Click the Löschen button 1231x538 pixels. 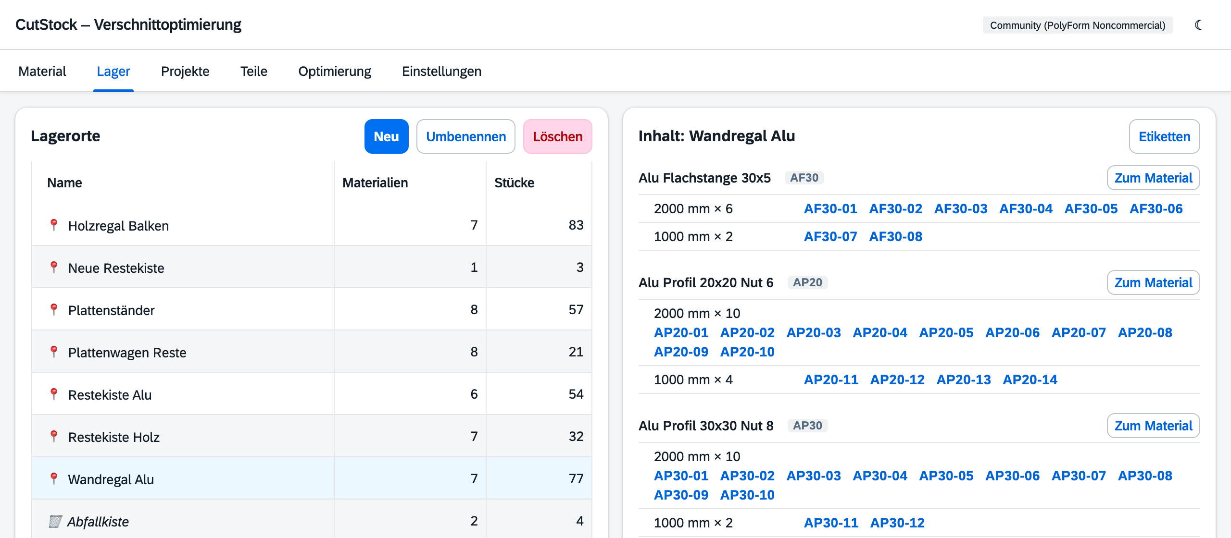point(558,136)
